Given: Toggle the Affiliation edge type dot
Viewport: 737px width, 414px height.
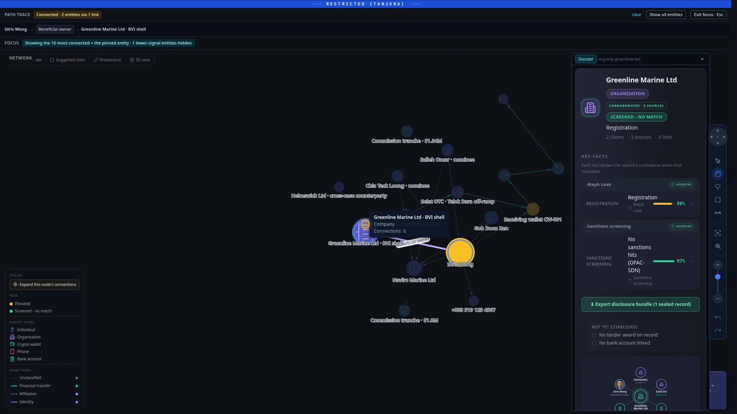Looking at the screenshot, I should coord(77,394).
